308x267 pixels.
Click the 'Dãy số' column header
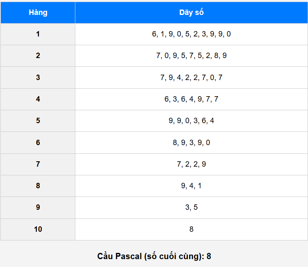point(191,12)
